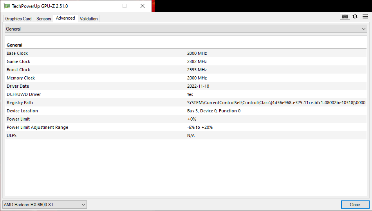The image size is (372, 211).
Task: Click the Yes value for DCH/UWD Driver
Action: coord(190,94)
